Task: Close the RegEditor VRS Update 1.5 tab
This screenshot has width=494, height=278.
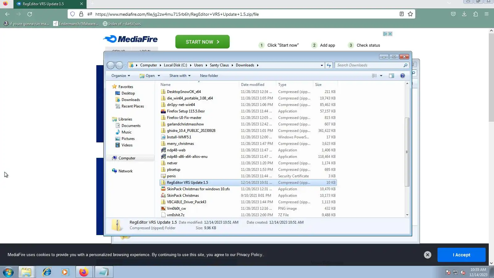Action: coord(82,4)
